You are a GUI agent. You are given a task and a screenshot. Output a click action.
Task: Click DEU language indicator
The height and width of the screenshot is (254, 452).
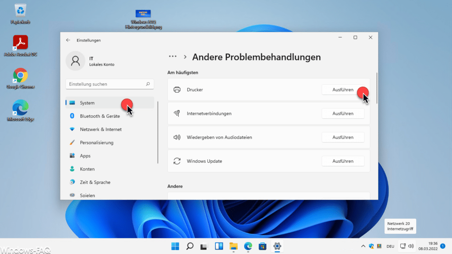click(390, 246)
